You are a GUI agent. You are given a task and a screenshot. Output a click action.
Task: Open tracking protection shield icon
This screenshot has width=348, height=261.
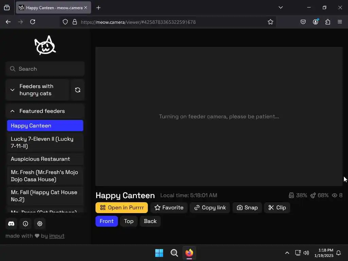[65, 22]
